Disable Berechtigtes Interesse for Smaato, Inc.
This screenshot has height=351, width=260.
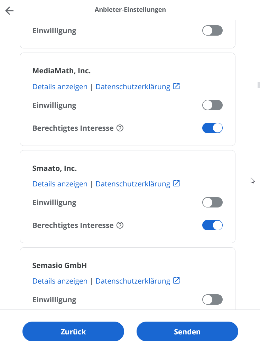212,225
